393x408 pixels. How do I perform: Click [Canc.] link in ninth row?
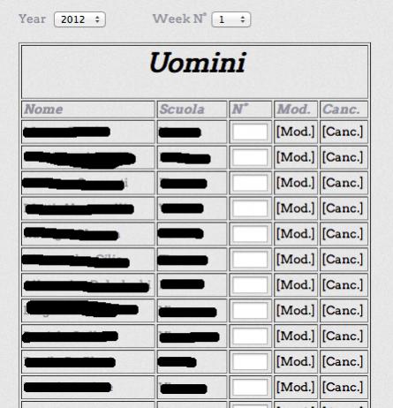(x=343, y=336)
